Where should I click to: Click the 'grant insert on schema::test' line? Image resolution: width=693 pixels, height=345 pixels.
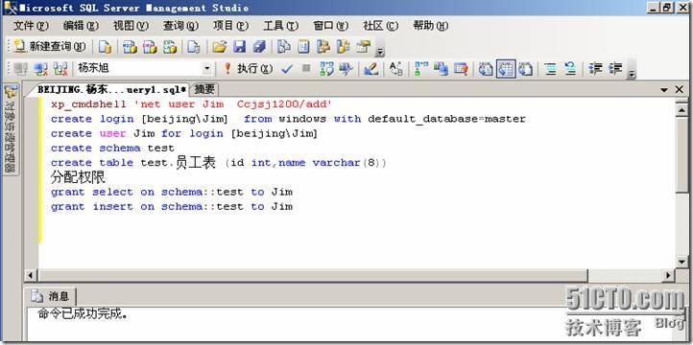(172, 206)
